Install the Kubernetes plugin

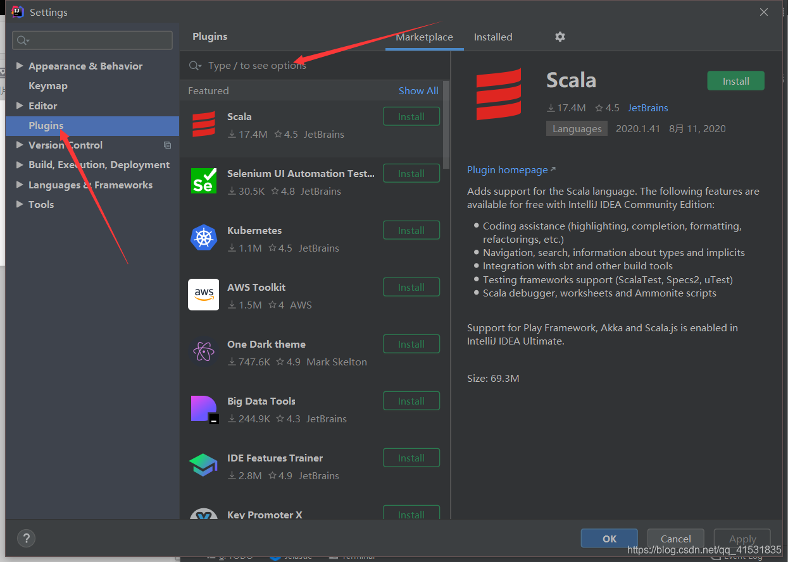[411, 231]
